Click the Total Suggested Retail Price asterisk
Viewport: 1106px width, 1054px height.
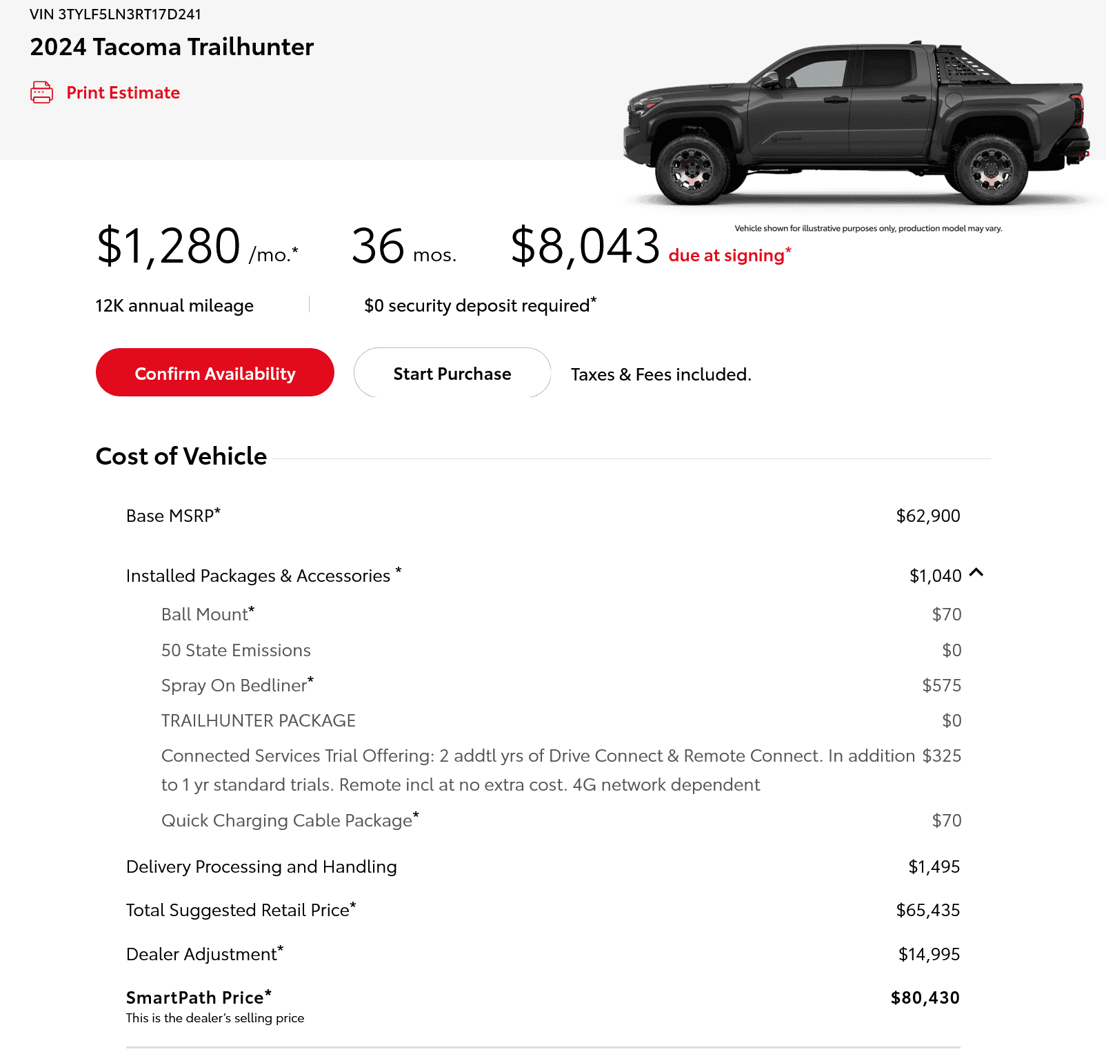353,905
